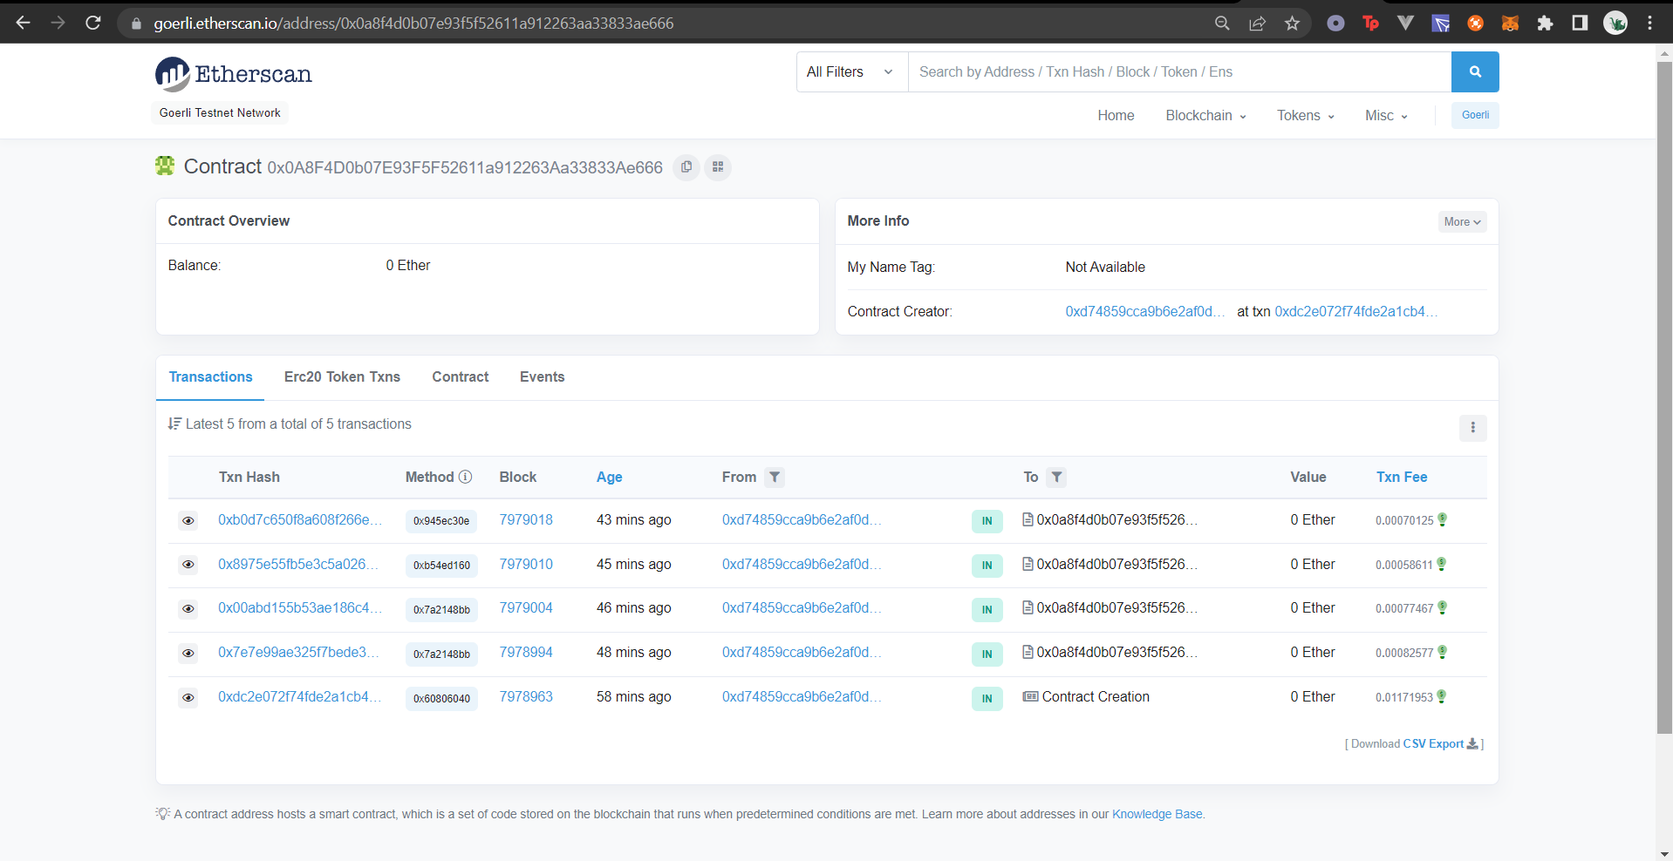Preview transaction 0xb0d7c650f8a608f266e with eye icon
1673x861 pixels.
coord(188,520)
